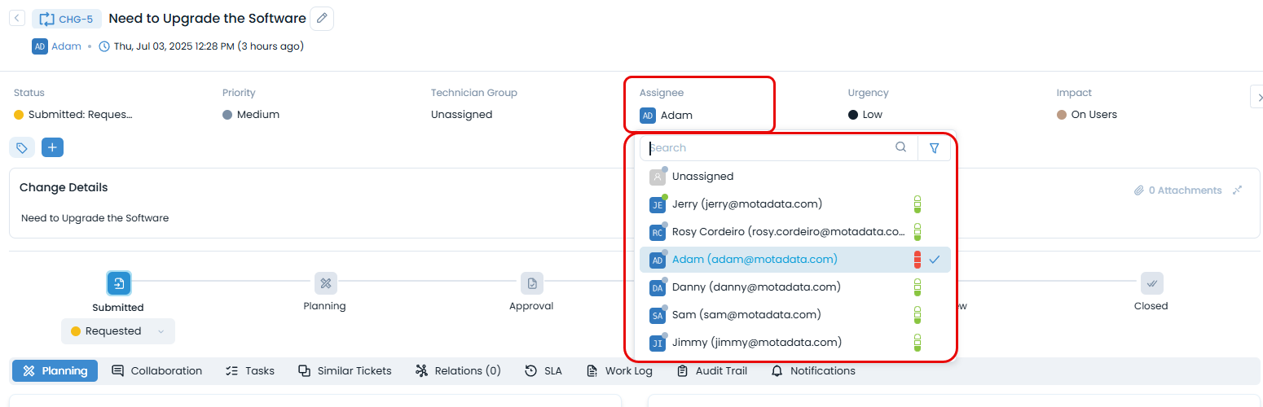Viewport: 1263px width, 407px height.
Task: Click the Submitted stage icon
Action: 119,283
